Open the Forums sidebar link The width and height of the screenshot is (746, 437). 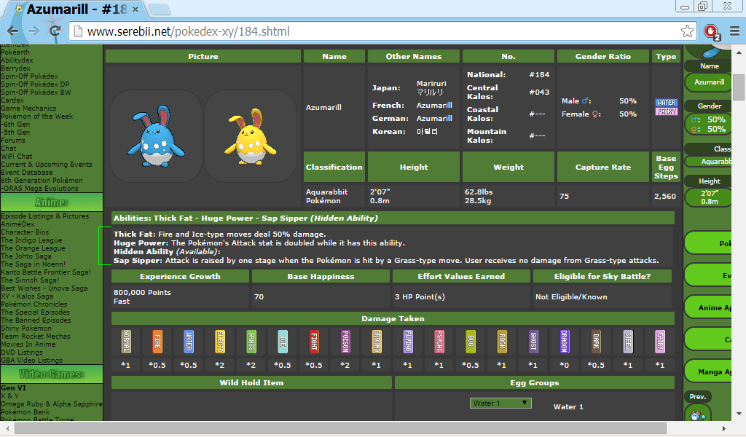pyautogui.click(x=13, y=141)
